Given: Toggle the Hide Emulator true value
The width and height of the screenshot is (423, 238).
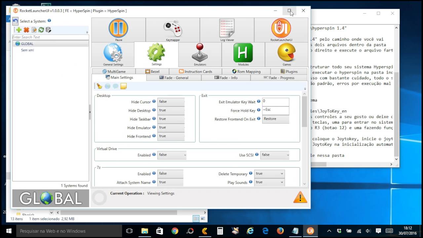Looking at the screenshot, I should (171, 128).
